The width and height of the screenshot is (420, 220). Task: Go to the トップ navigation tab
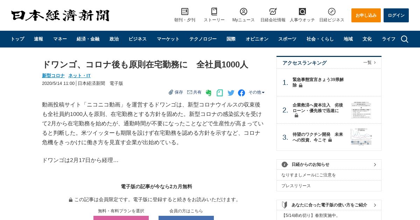(x=17, y=39)
